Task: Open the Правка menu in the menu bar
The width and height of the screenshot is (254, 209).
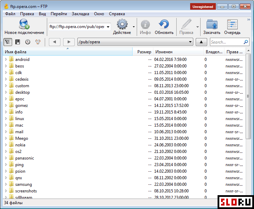Action: click(x=27, y=14)
